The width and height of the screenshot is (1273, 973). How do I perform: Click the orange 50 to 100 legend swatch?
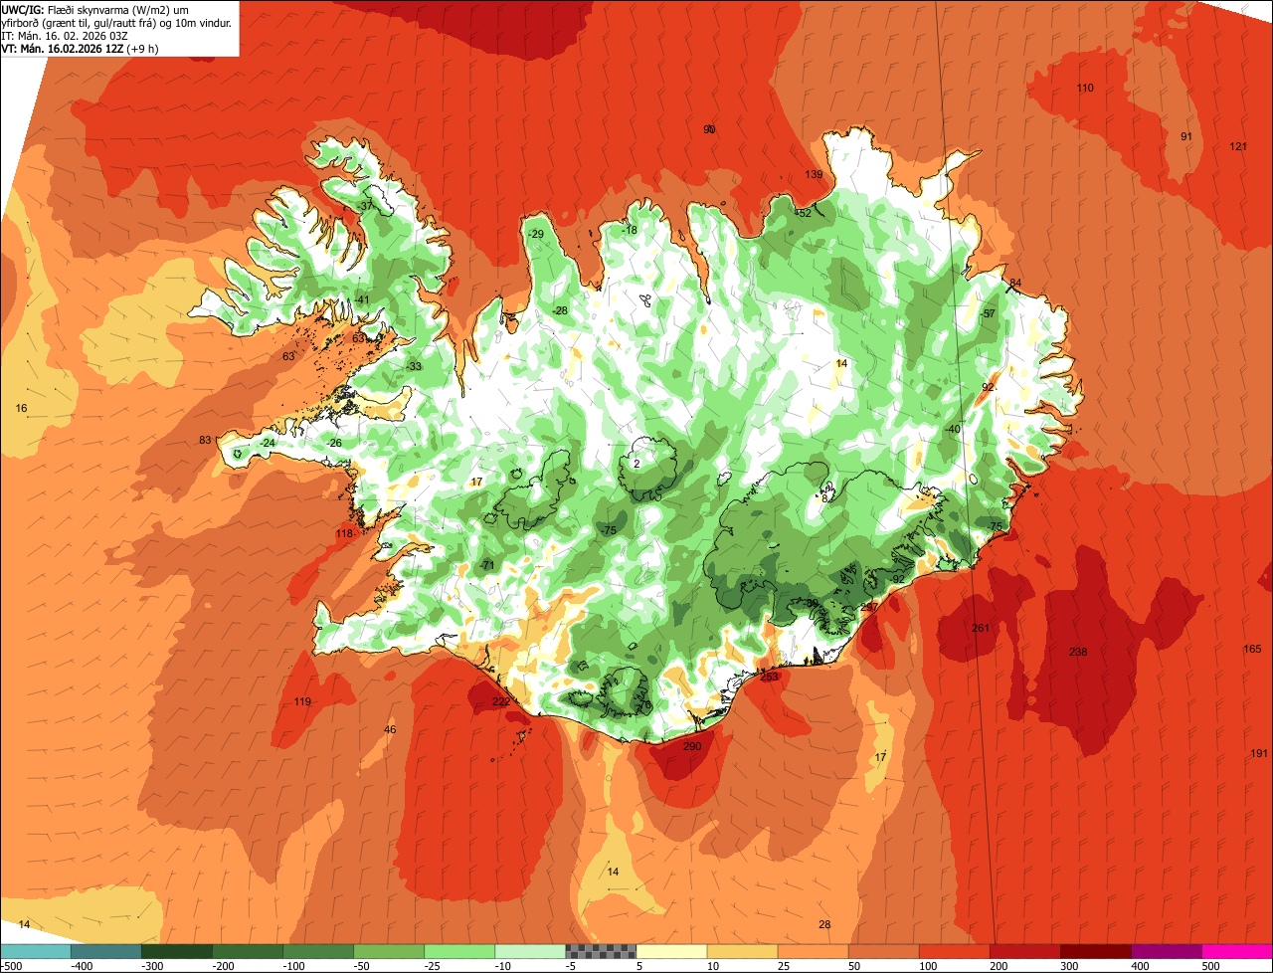883,951
